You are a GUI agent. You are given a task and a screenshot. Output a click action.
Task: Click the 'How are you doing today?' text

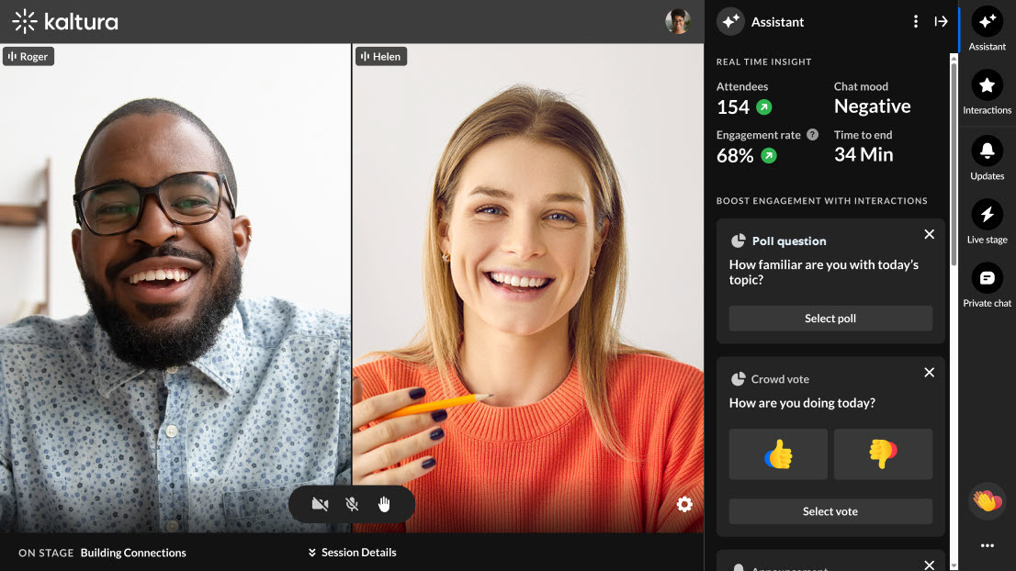click(802, 403)
